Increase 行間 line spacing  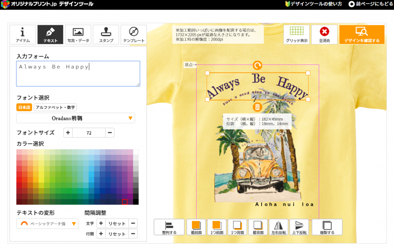[101, 234]
